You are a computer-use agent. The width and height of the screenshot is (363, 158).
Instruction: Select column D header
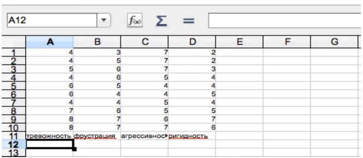tap(192, 42)
